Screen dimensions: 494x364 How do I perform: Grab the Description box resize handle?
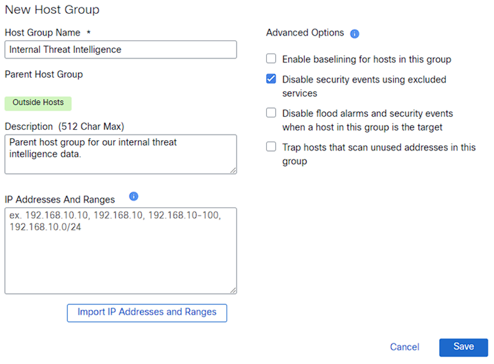[x=233, y=170]
